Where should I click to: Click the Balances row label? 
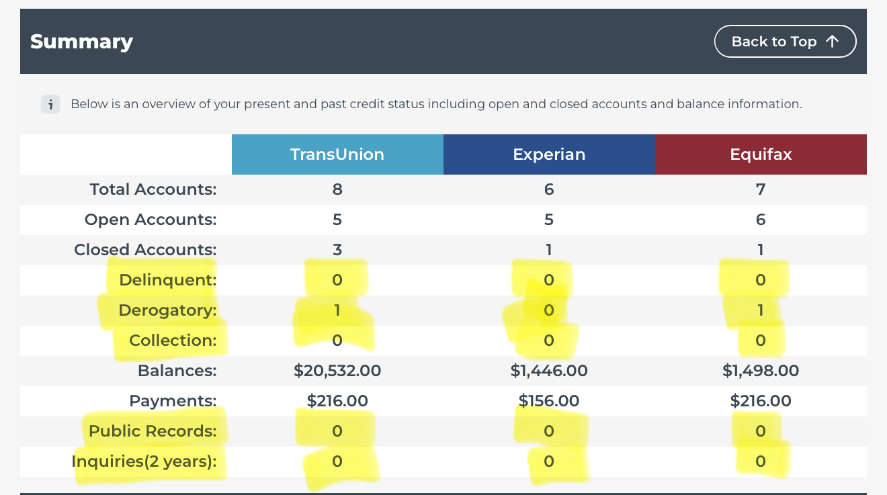(177, 370)
